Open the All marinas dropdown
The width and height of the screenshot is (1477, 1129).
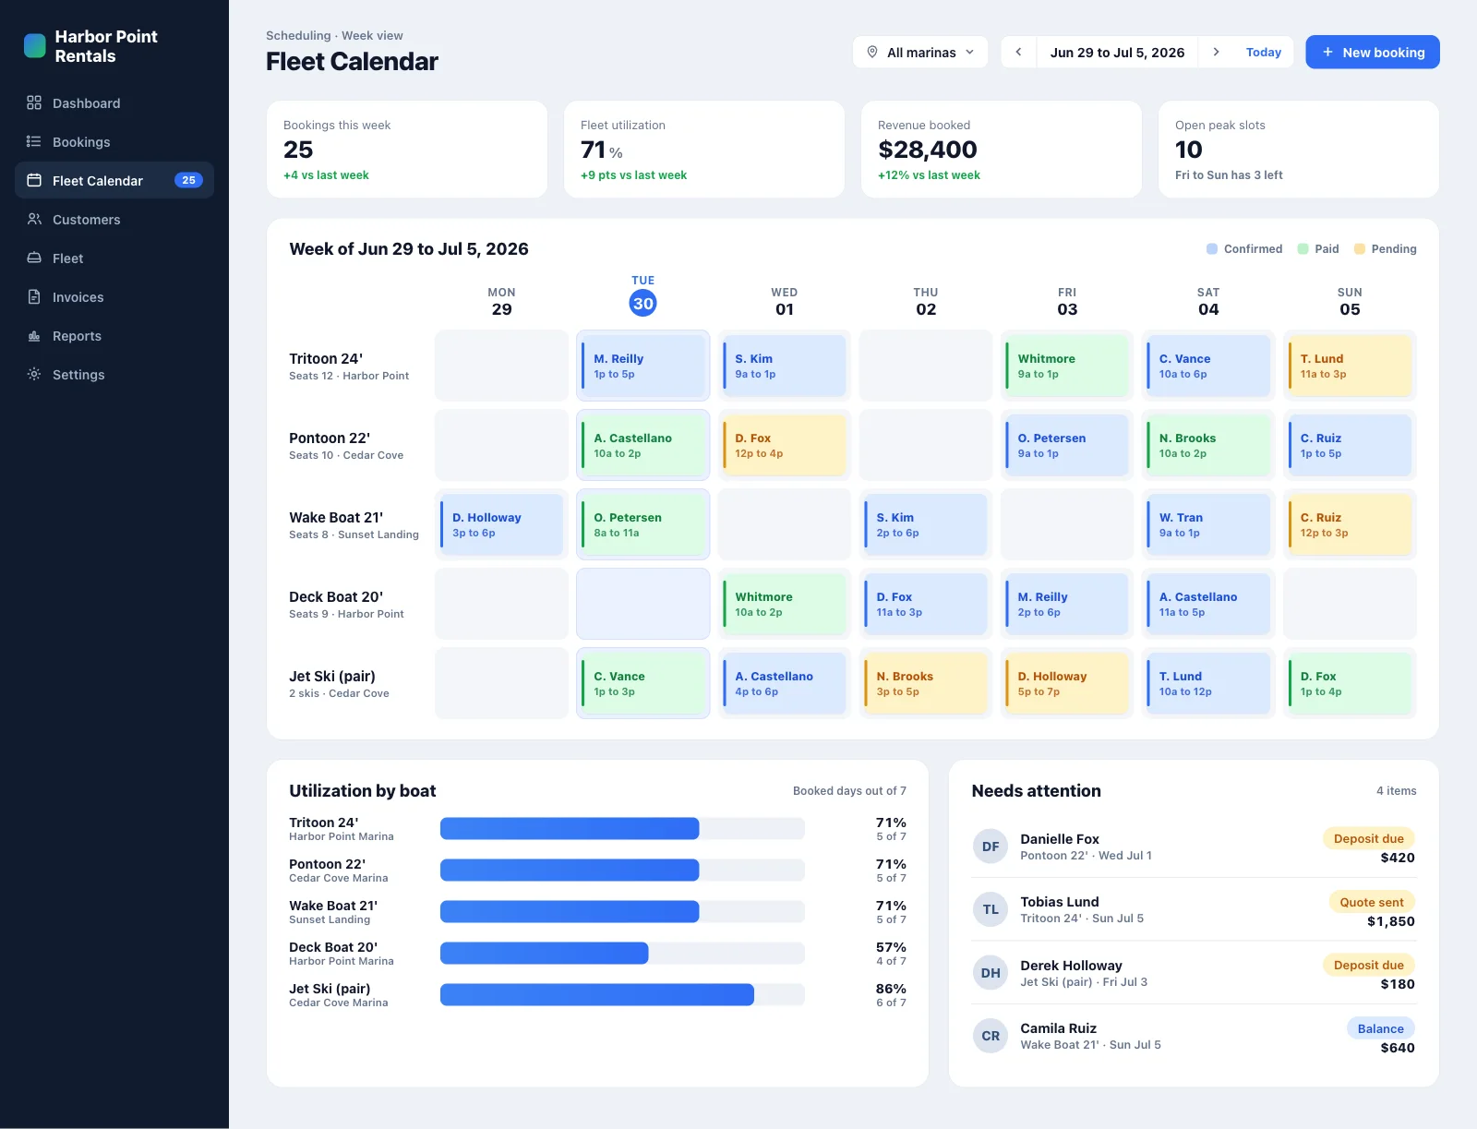click(920, 52)
